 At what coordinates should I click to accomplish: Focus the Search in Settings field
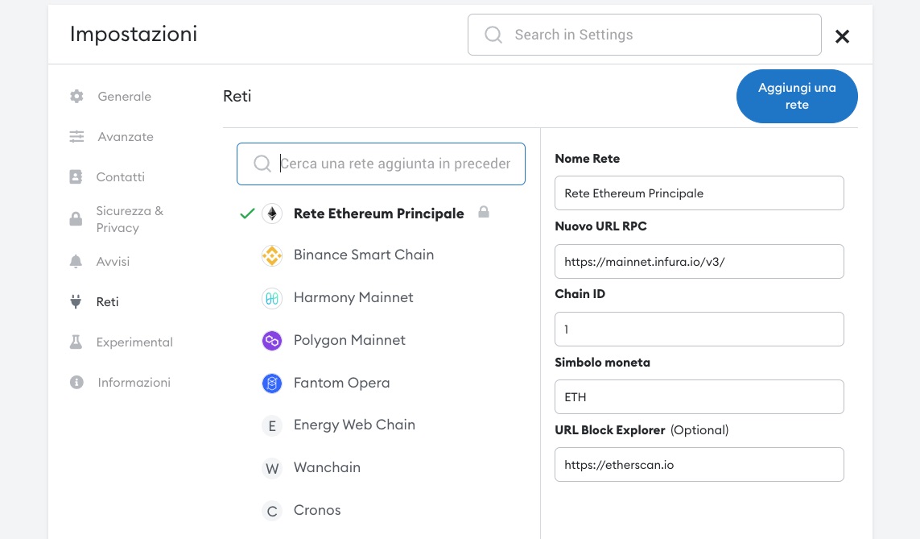644,35
